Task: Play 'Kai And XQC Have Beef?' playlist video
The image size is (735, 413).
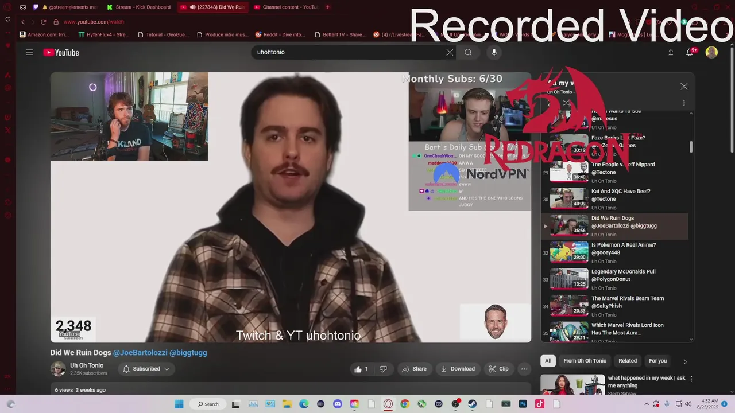Action: [614, 199]
